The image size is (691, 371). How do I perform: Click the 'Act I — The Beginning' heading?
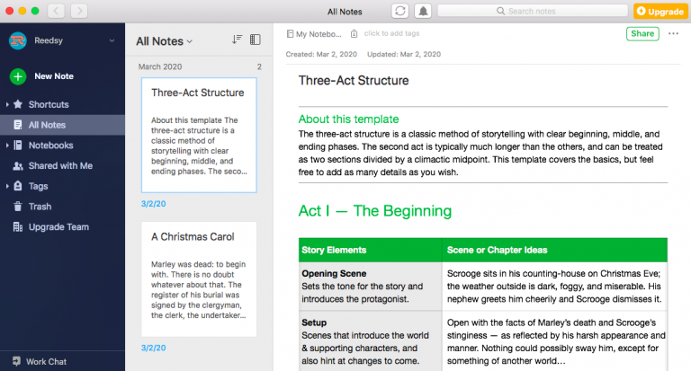pyautogui.click(x=375, y=211)
